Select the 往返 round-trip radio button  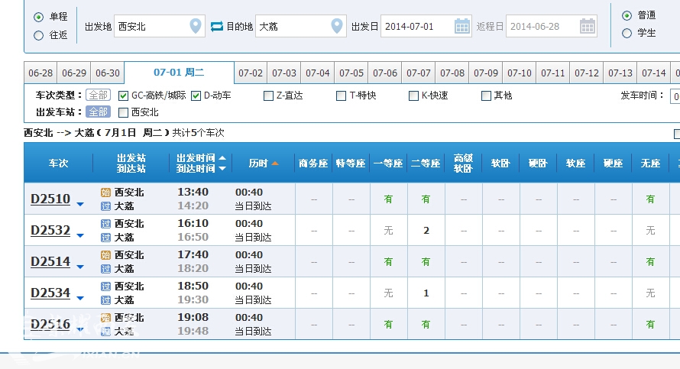point(39,36)
